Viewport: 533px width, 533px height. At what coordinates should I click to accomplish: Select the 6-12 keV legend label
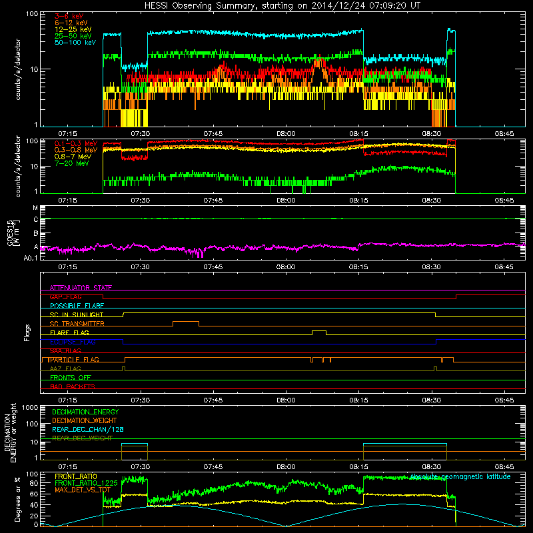pos(71,23)
